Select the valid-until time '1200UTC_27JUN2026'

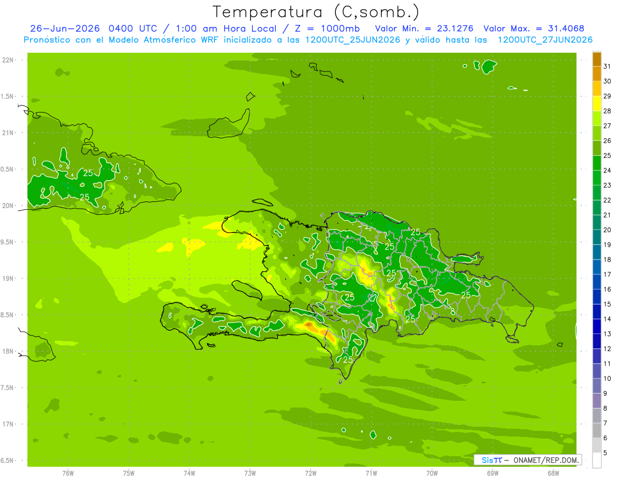click(545, 40)
